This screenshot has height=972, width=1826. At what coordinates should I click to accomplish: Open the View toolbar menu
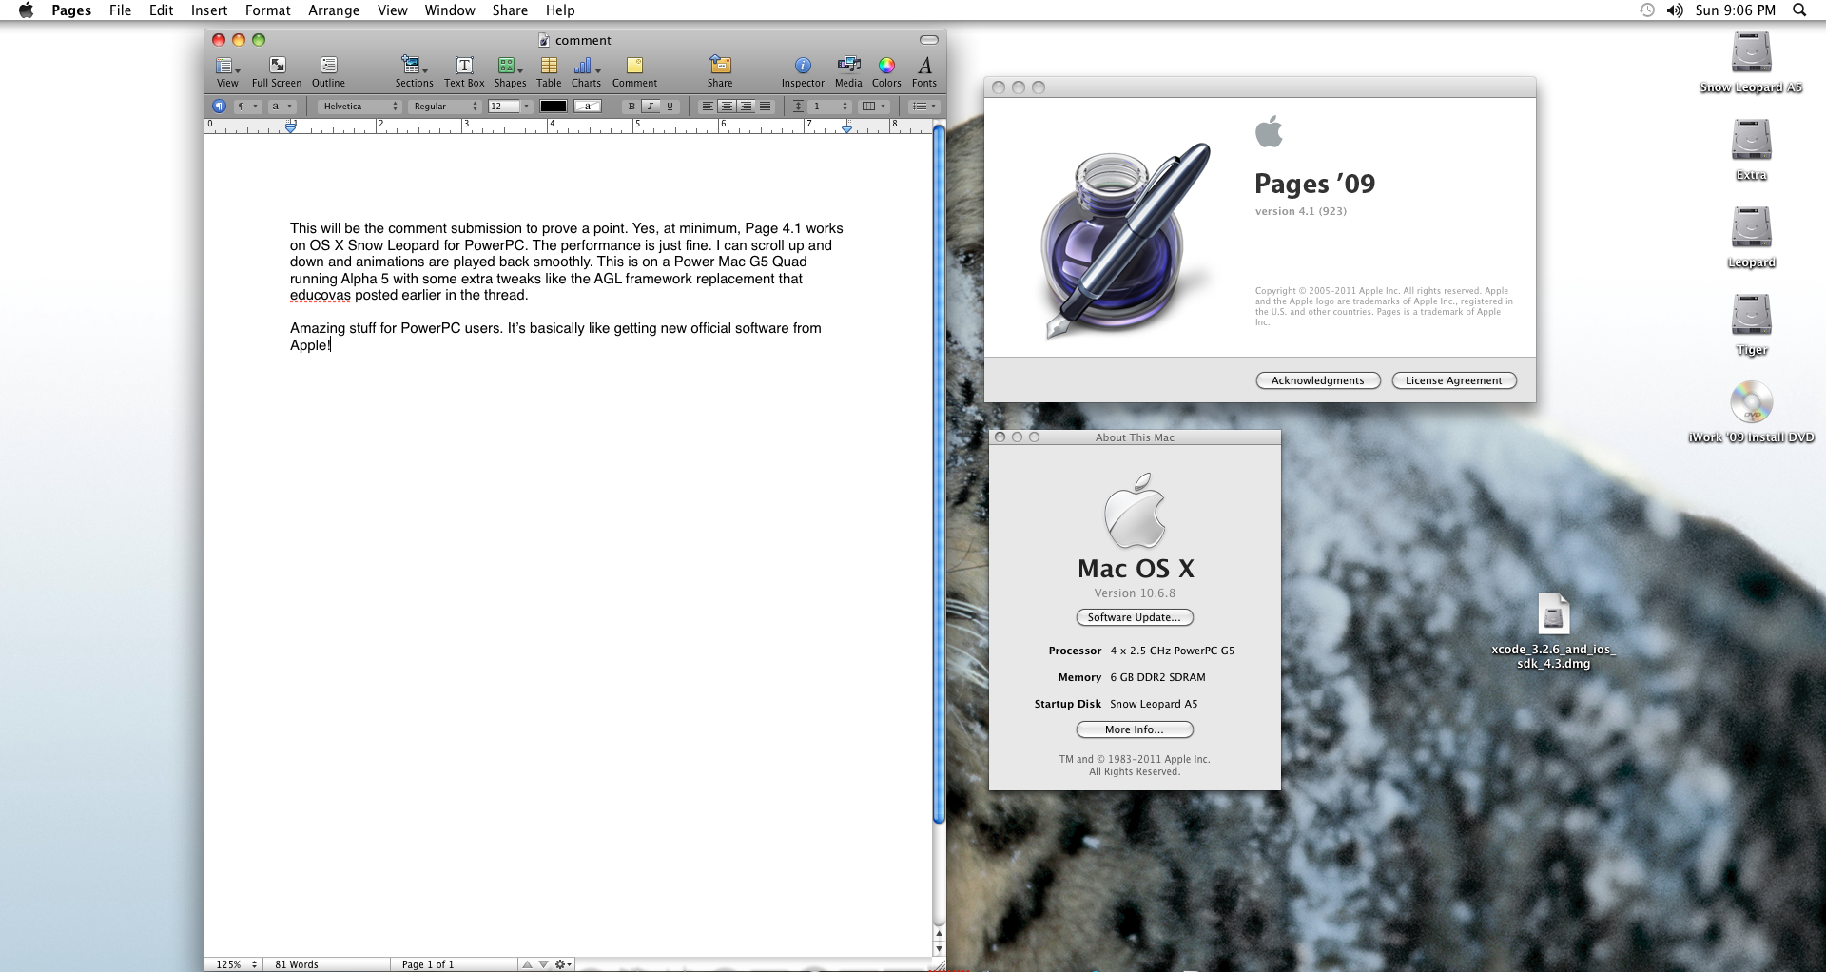pos(227,71)
